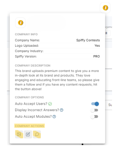
Task: Enable the Display Incorrect Answers toggle
Action: coord(94,110)
